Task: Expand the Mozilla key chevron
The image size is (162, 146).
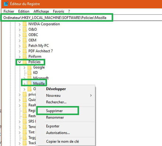Action: [24, 84]
